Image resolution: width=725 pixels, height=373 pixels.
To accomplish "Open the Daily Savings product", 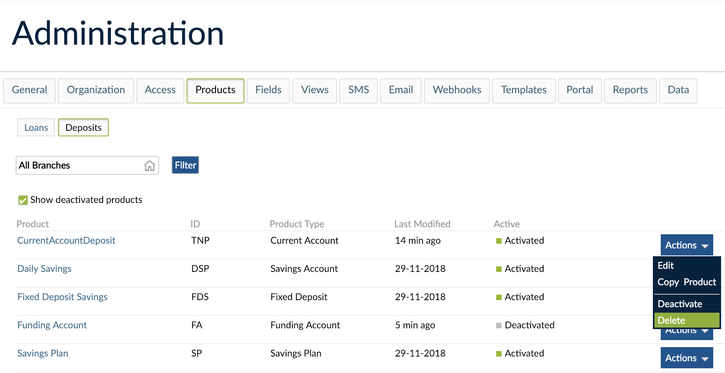I will point(44,268).
